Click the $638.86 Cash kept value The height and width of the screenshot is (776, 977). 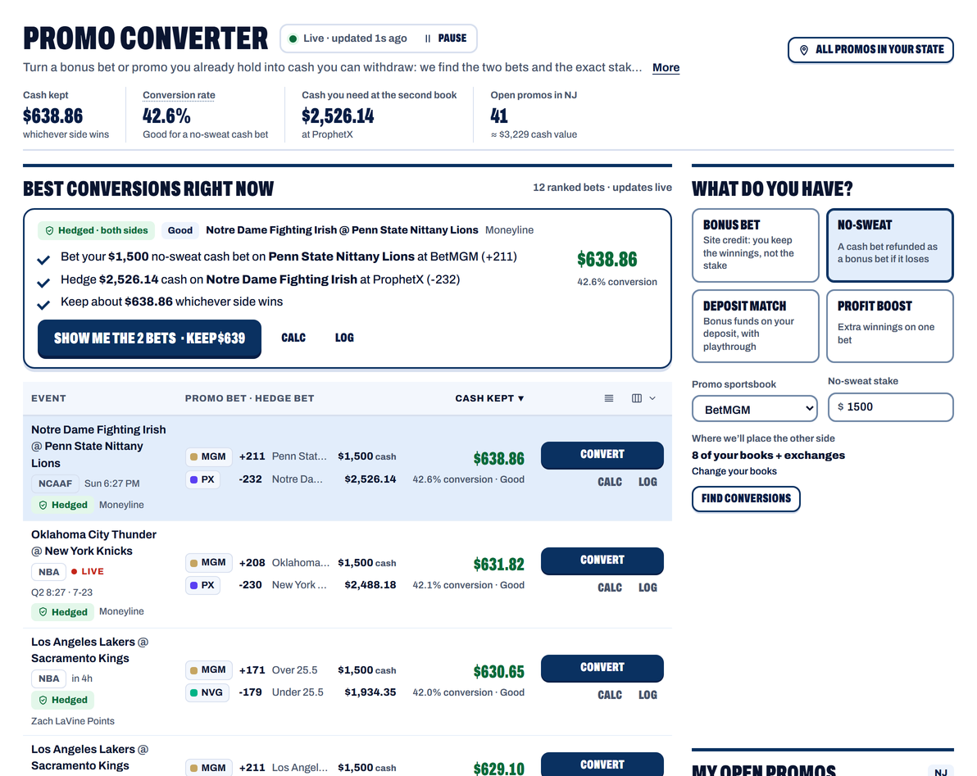[x=53, y=116]
